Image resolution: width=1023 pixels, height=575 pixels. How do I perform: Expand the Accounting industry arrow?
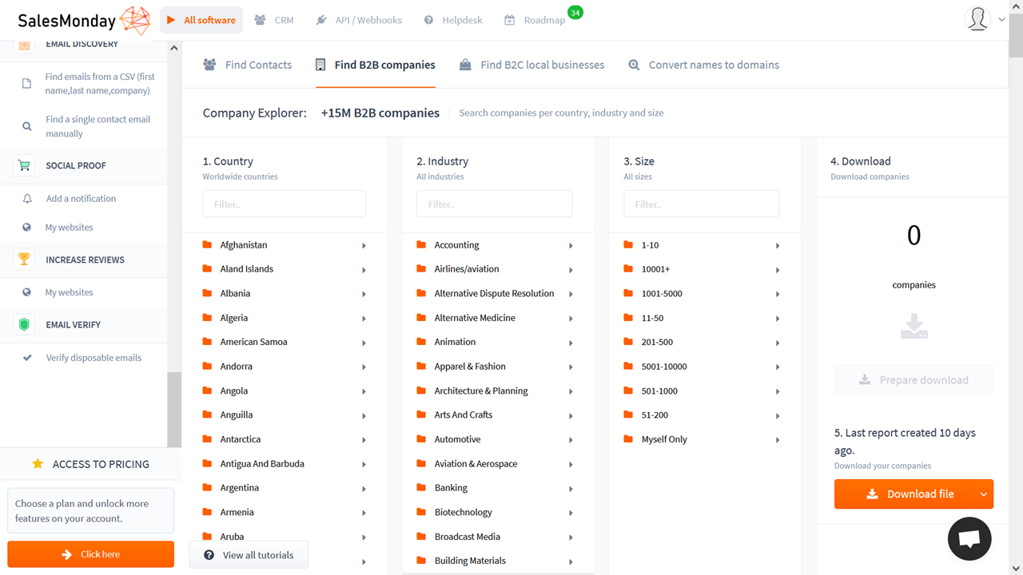pyautogui.click(x=571, y=246)
